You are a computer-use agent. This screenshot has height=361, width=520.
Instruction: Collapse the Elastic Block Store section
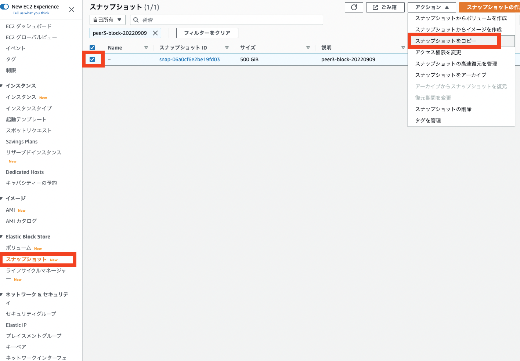coord(1,237)
